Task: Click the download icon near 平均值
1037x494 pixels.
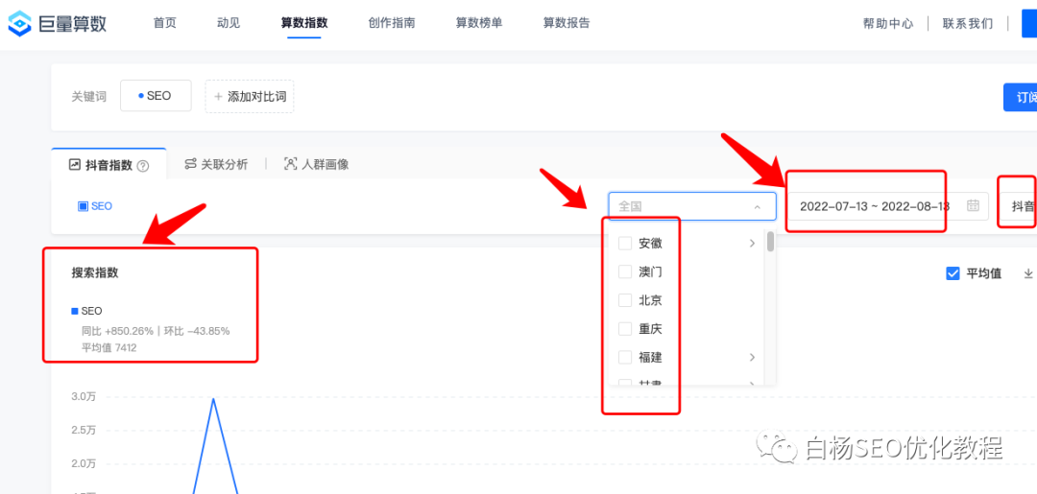Action: pyautogui.click(x=1028, y=273)
